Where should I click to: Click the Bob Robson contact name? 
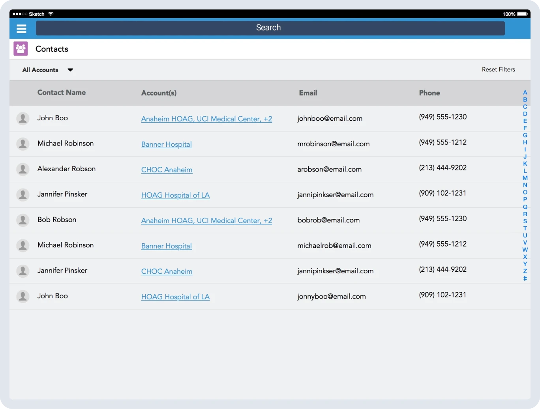(x=57, y=220)
